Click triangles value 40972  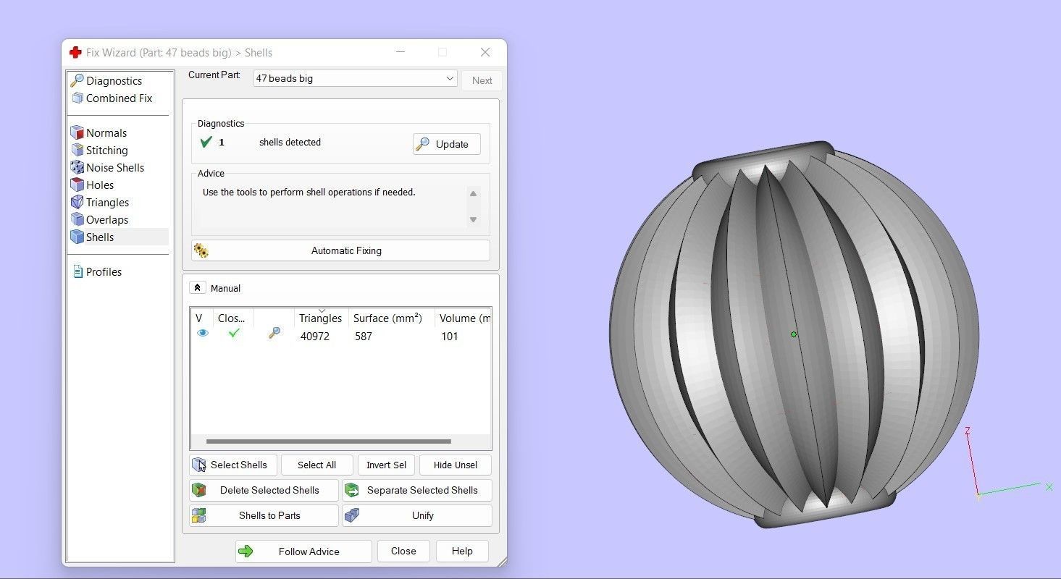click(x=315, y=336)
